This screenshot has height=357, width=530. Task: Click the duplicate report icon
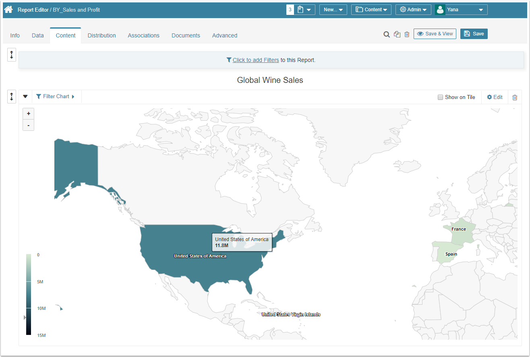(x=397, y=35)
